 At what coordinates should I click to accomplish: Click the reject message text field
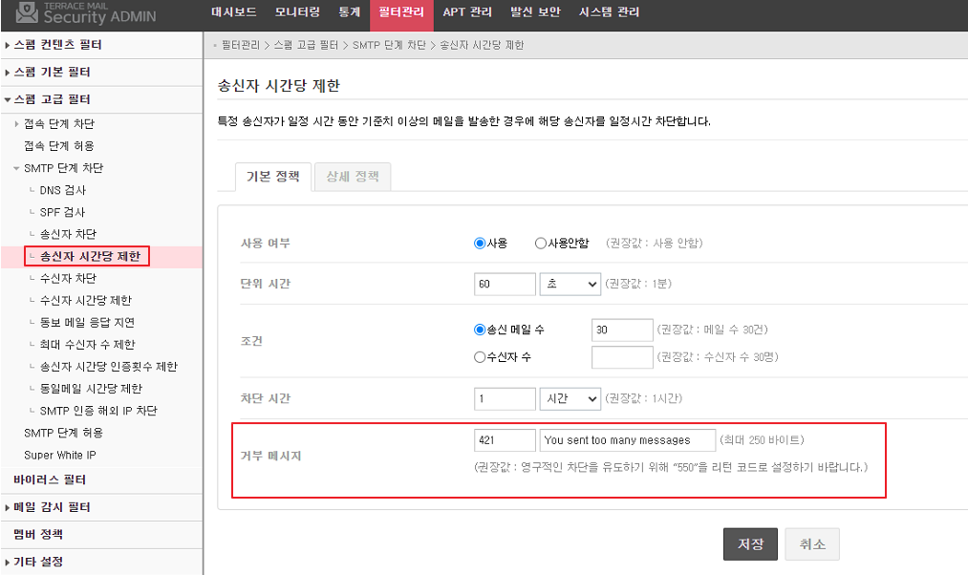627,440
